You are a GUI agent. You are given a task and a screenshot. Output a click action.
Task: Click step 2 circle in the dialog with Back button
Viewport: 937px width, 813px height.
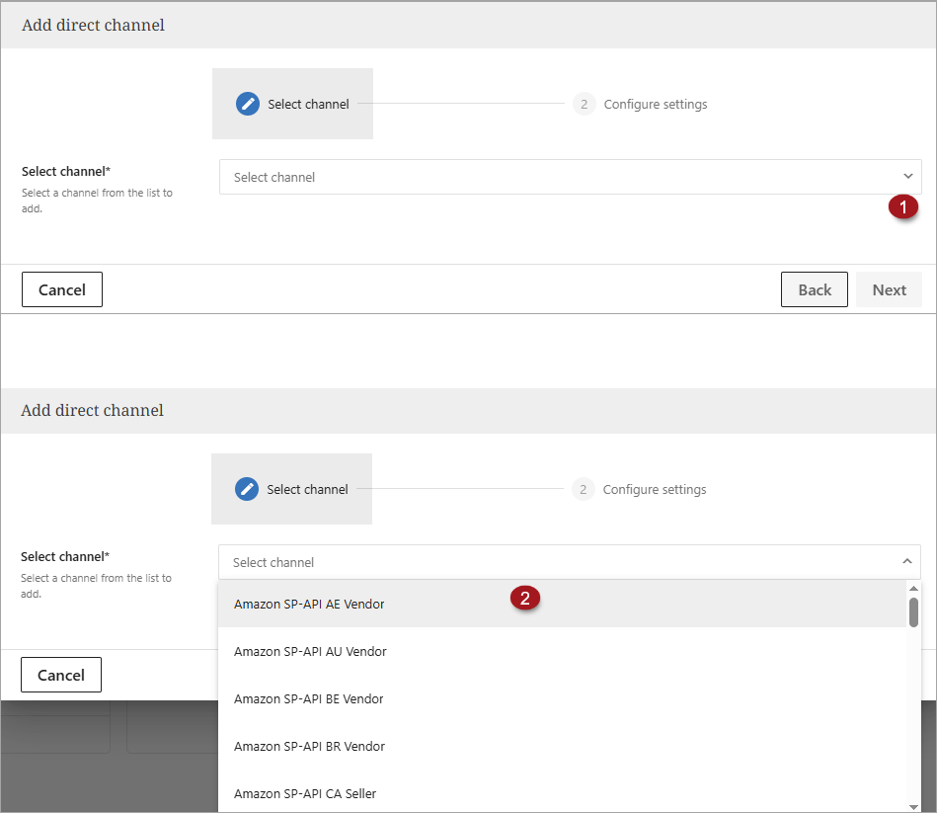(585, 104)
